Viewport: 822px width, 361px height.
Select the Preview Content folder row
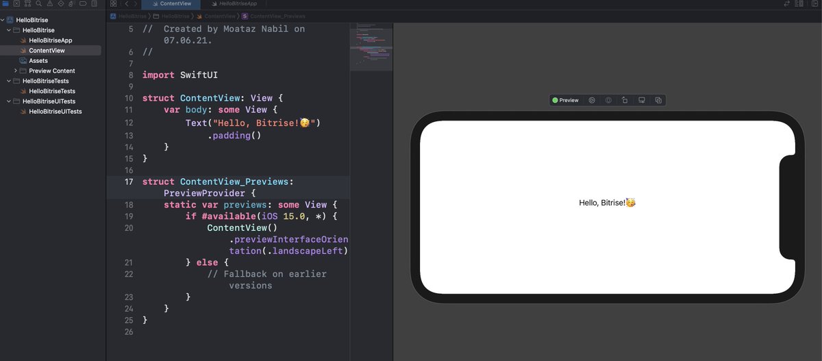pyautogui.click(x=52, y=71)
